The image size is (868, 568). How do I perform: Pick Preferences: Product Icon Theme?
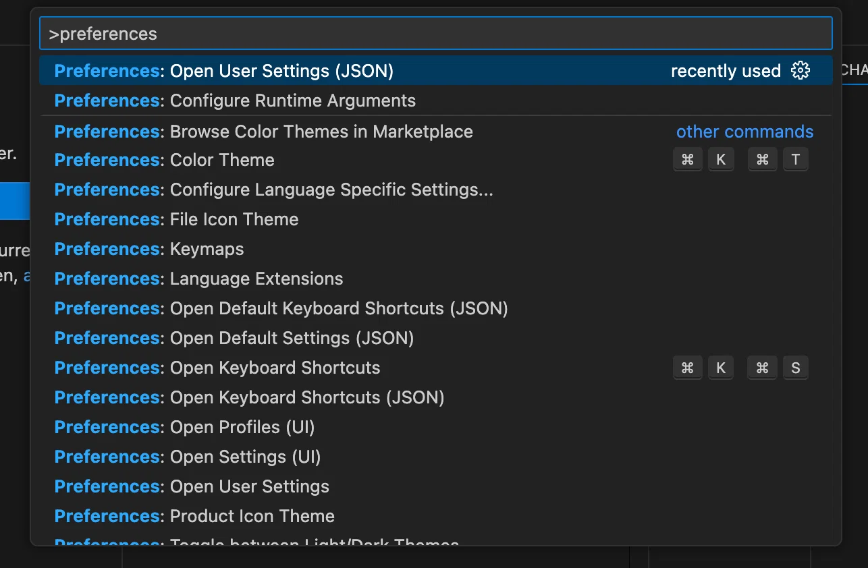point(436,516)
